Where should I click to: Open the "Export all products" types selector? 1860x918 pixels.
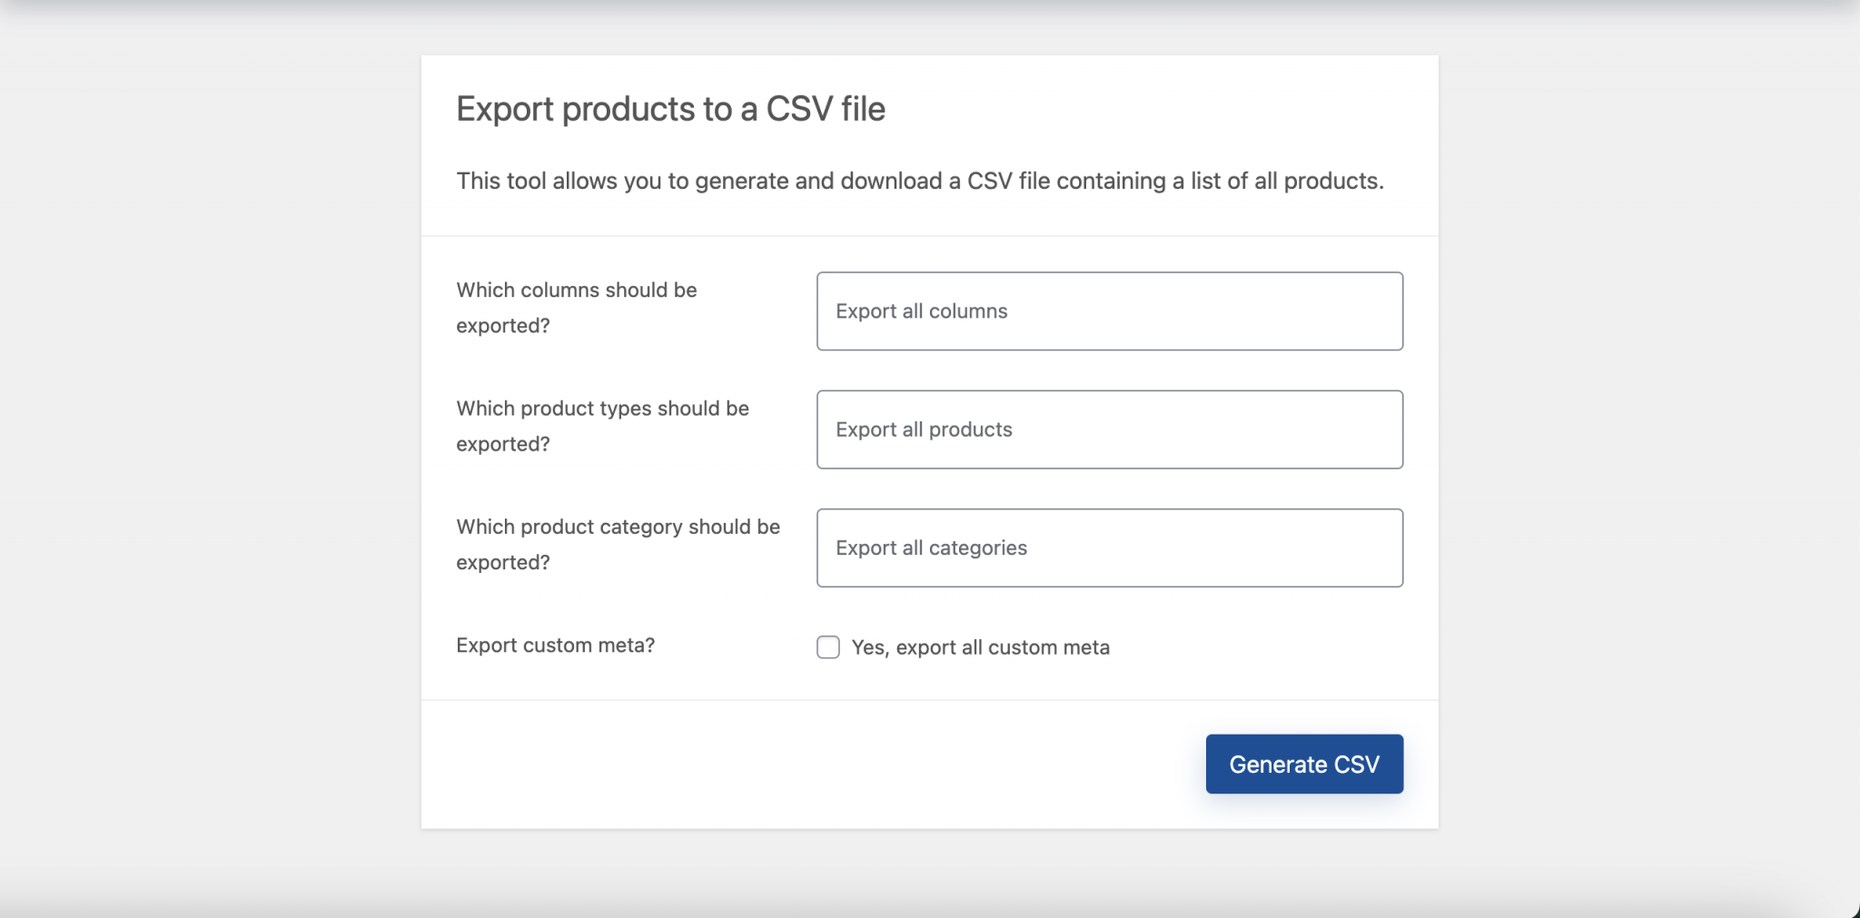click(x=1109, y=429)
